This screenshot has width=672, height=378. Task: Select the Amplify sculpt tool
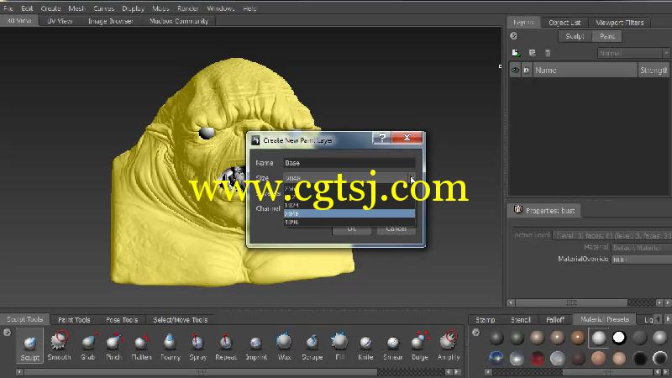(449, 346)
